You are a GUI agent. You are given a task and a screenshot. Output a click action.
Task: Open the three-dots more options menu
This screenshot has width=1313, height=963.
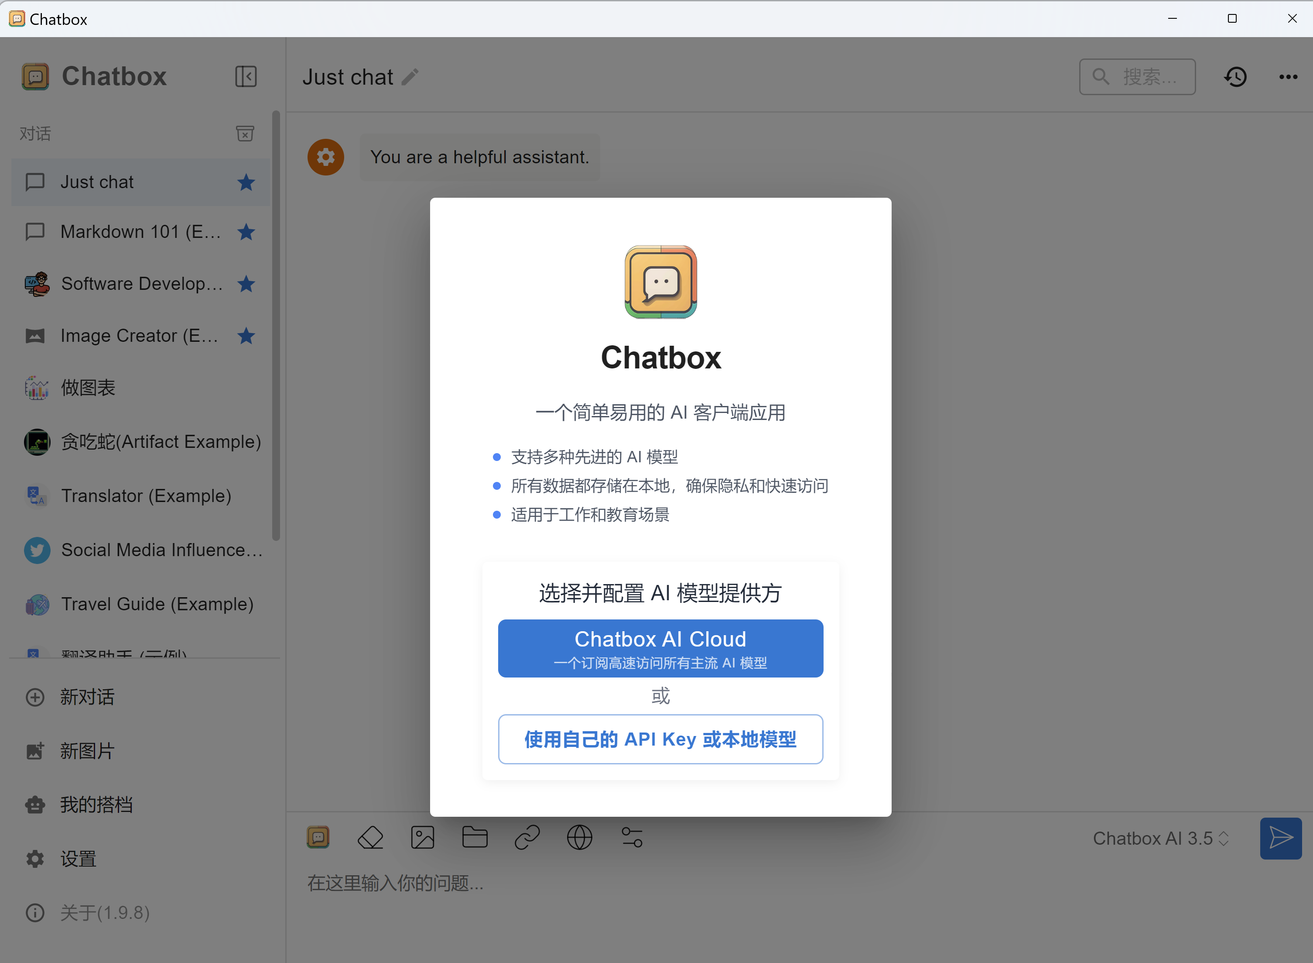point(1288,76)
